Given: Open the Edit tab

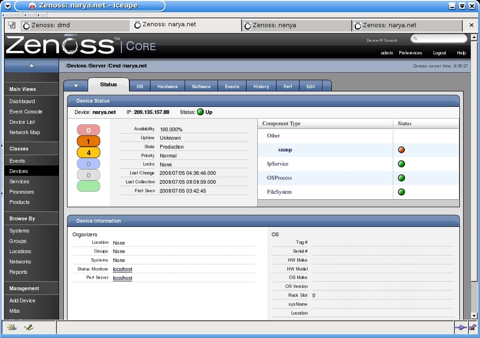Looking at the screenshot, I should pyautogui.click(x=311, y=86).
